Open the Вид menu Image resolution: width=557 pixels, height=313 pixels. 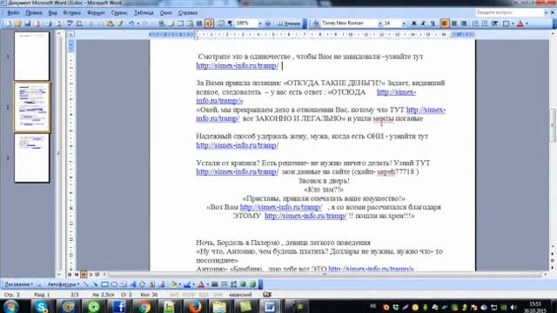click(x=52, y=13)
